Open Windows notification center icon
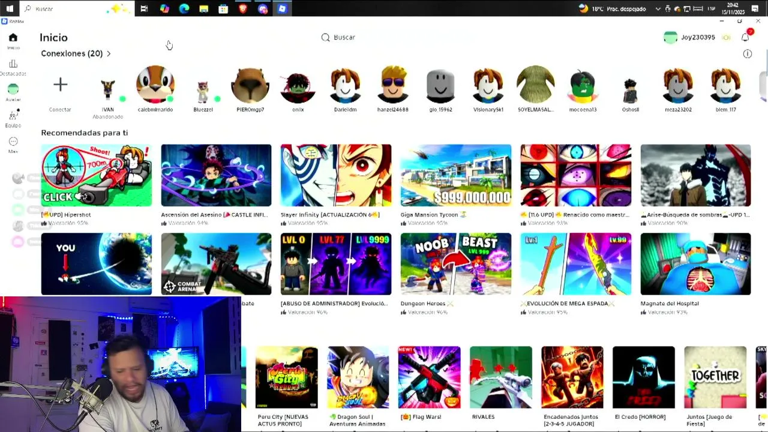 click(x=756, y=8)
